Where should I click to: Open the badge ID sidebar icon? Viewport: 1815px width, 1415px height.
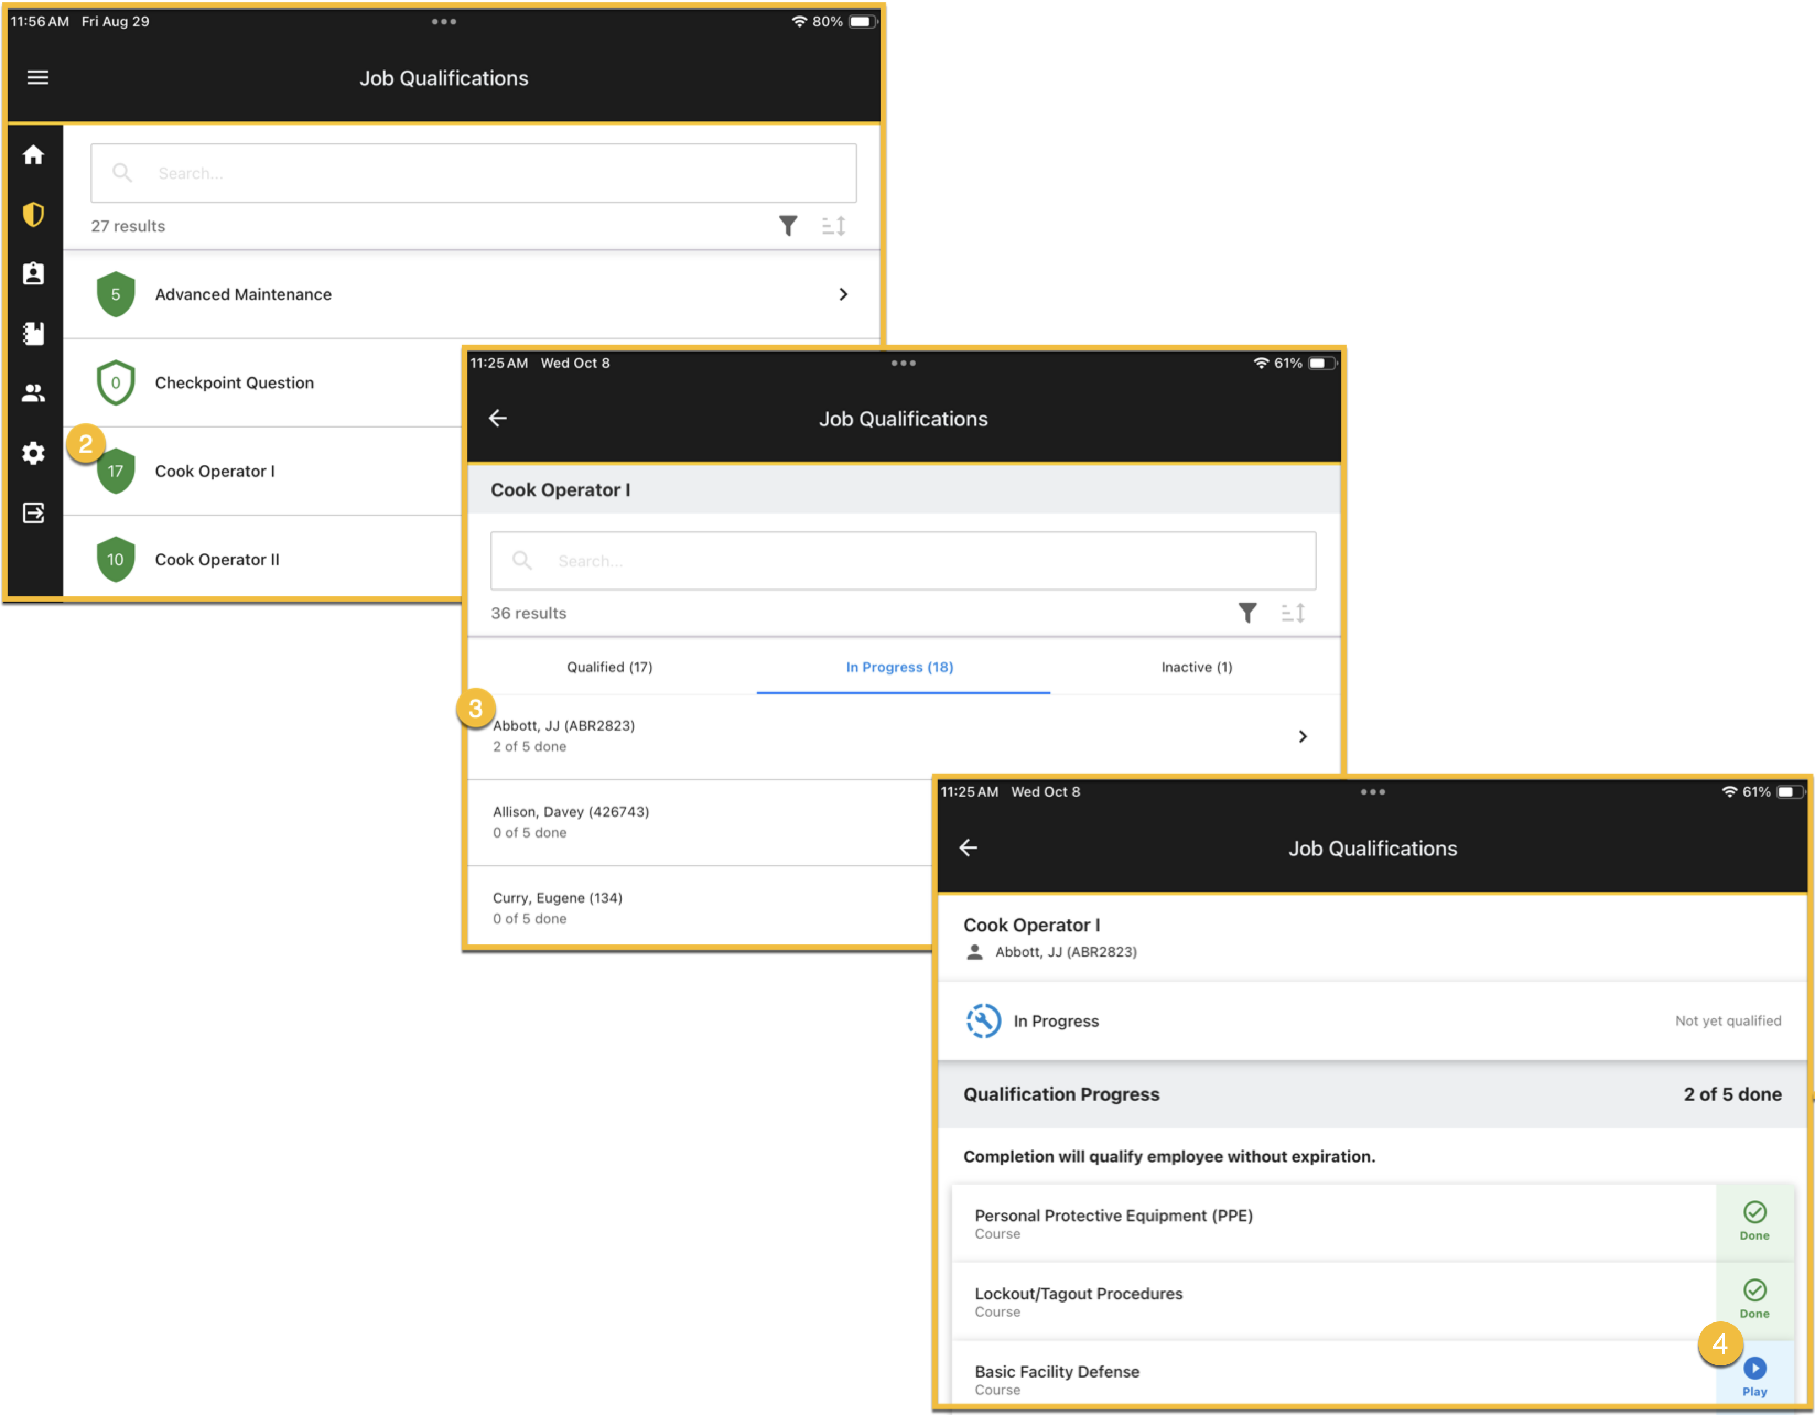33,273
